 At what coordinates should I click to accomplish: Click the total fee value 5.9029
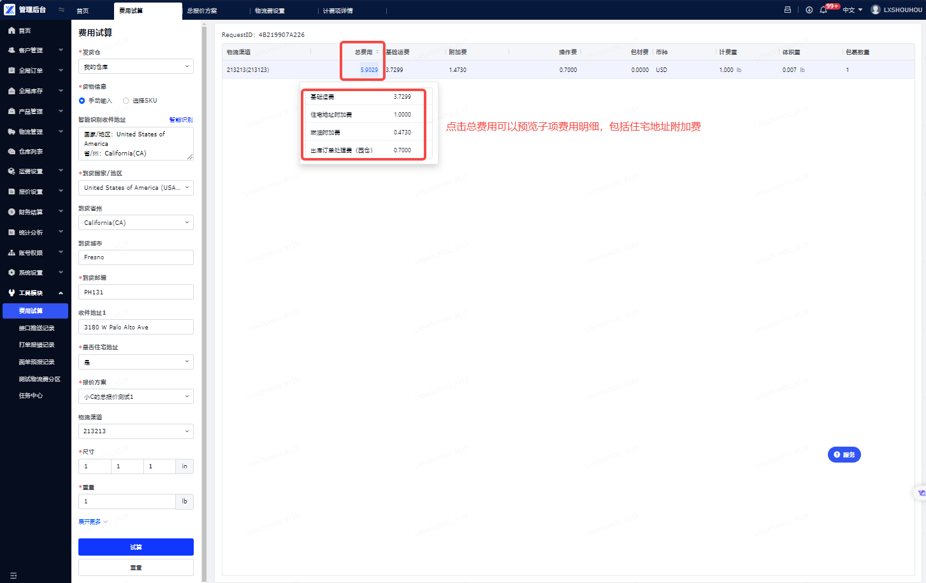pyautogui.click(x=369, y=70)
